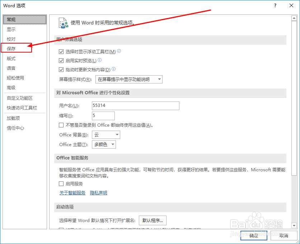Open the Office 主题 dropdown
Viewport: 300px width, 244px height.
pyautogui.click(x=104, y=144)
